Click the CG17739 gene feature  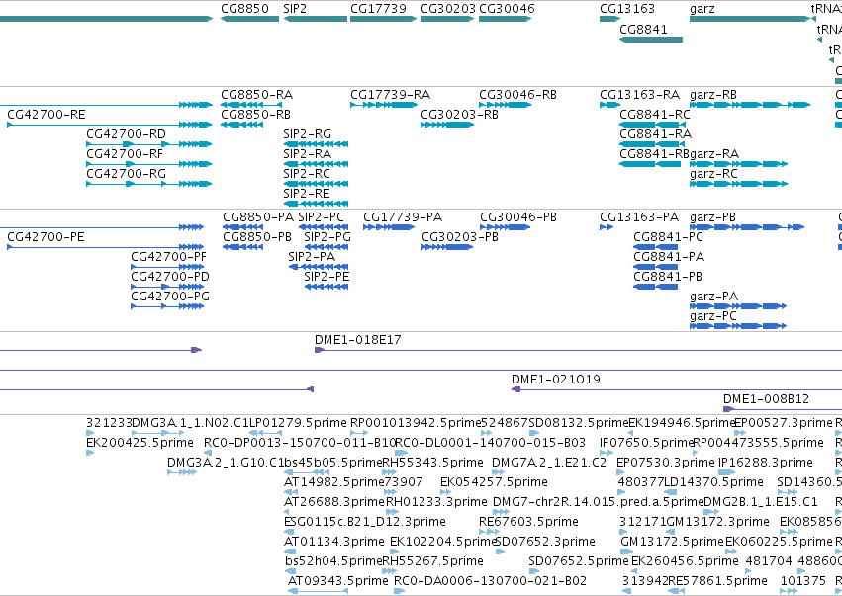[x=384, y=19]
